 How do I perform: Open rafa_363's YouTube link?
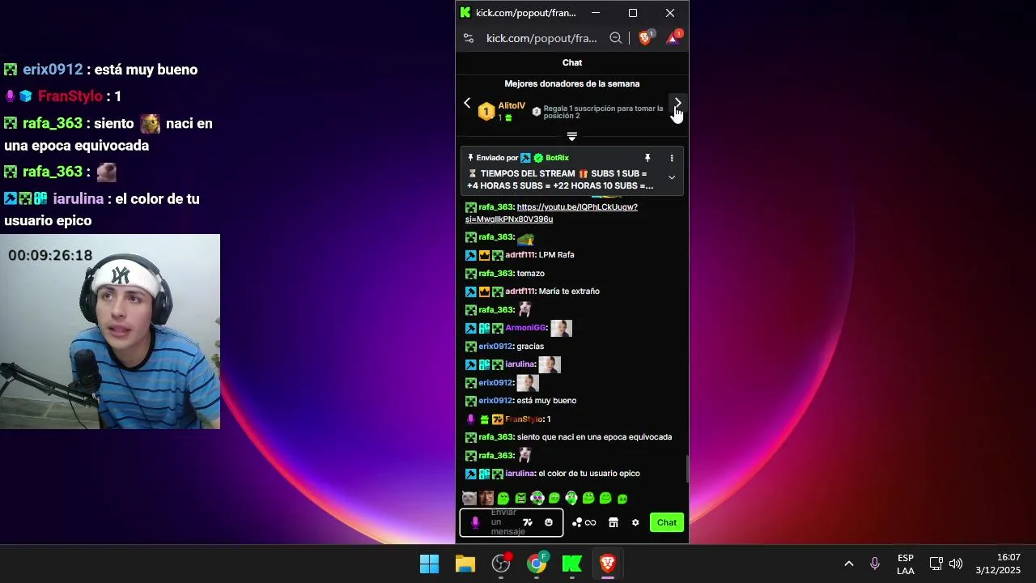[551, 213]
